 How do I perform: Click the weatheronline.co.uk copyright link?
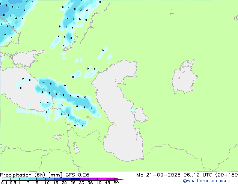click(206, 181)
